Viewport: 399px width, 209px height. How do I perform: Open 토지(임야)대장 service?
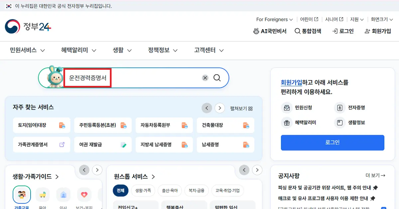coord(42,125)
